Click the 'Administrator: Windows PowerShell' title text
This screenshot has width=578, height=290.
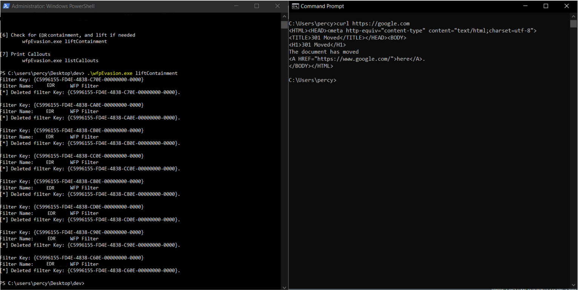click(53, 6)
